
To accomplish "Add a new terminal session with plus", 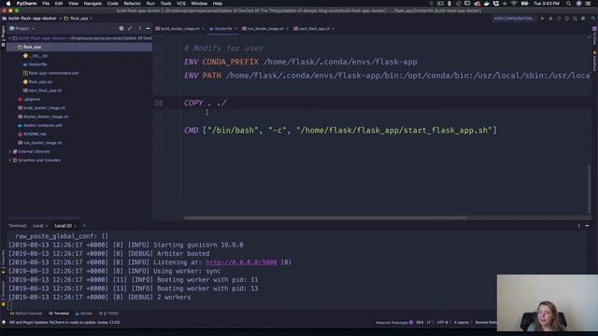I will point(84,226).
